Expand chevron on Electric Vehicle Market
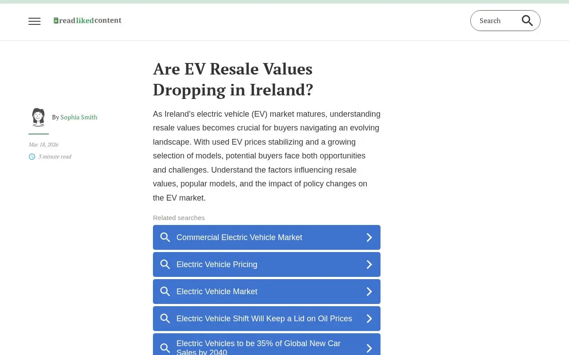 tap(369, 292)
